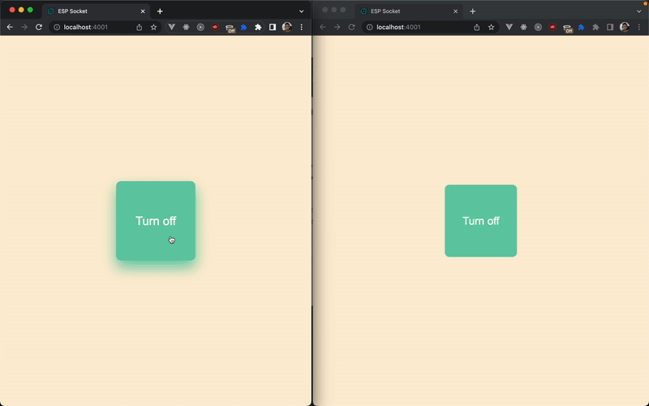Go forward in the left browser window

[24, 28]
